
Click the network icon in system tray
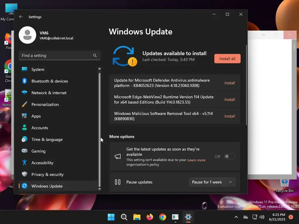(255, 217)
